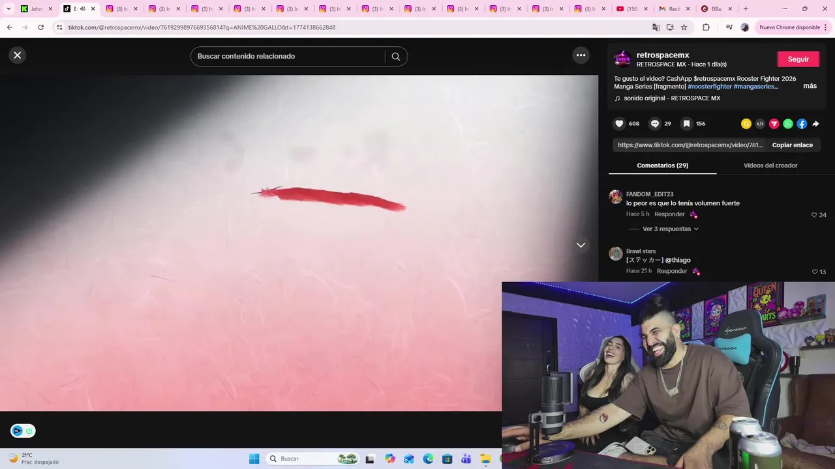Click the embed code icon
The width and height of the screenshot is (835, 469).
click(x=760, y=124)
